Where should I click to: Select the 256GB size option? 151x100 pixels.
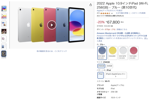pos(101,66)
